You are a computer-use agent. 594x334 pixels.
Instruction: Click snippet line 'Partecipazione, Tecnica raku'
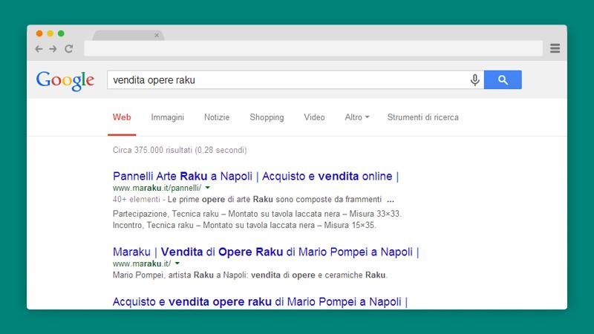257,214
